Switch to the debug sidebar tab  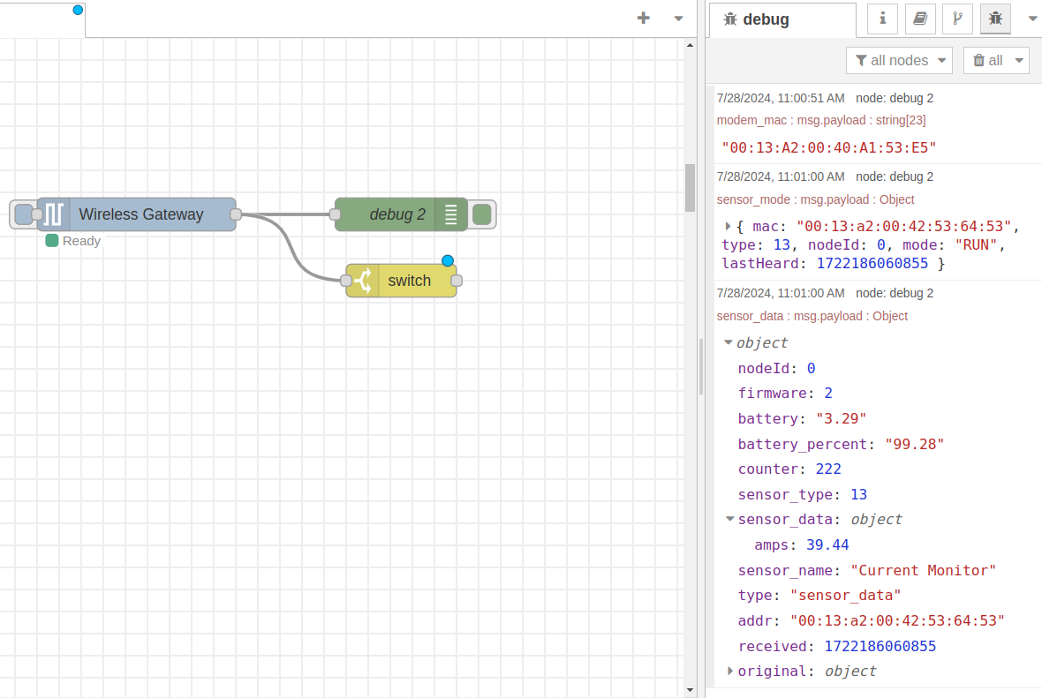coord(782,20)
